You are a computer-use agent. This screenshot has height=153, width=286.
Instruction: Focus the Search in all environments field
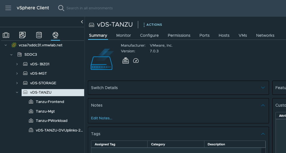[90, 8]
